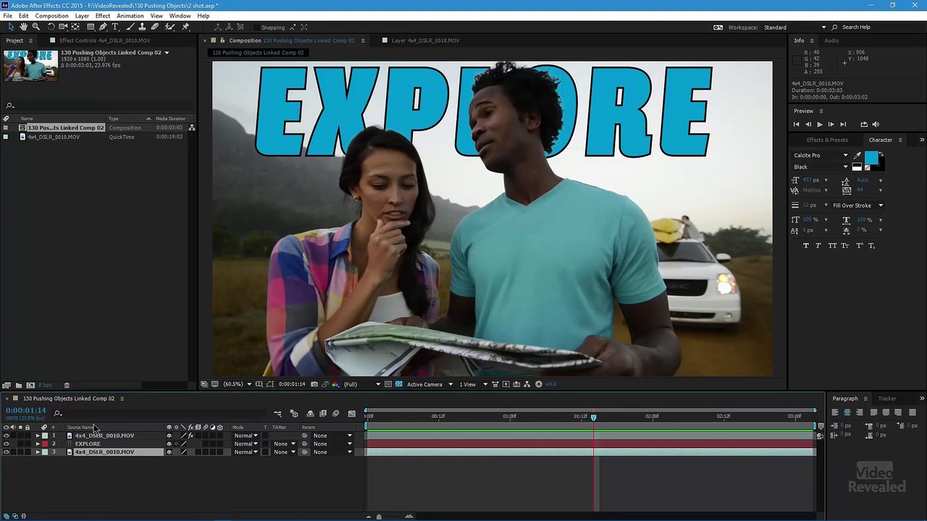Hide layer 1 4x4_DSLR_0010.MOV video
This screenshot has width=927, height=521.
(7, 436)
